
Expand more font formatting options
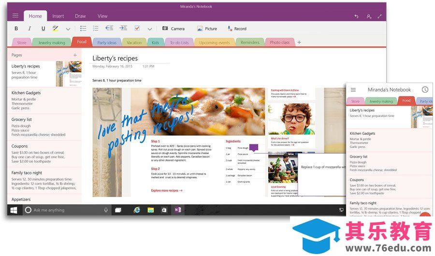click(x=68, y=29)
